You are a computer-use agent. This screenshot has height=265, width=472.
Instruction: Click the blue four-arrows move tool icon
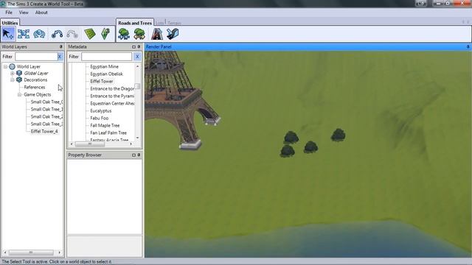pos(24,34)
